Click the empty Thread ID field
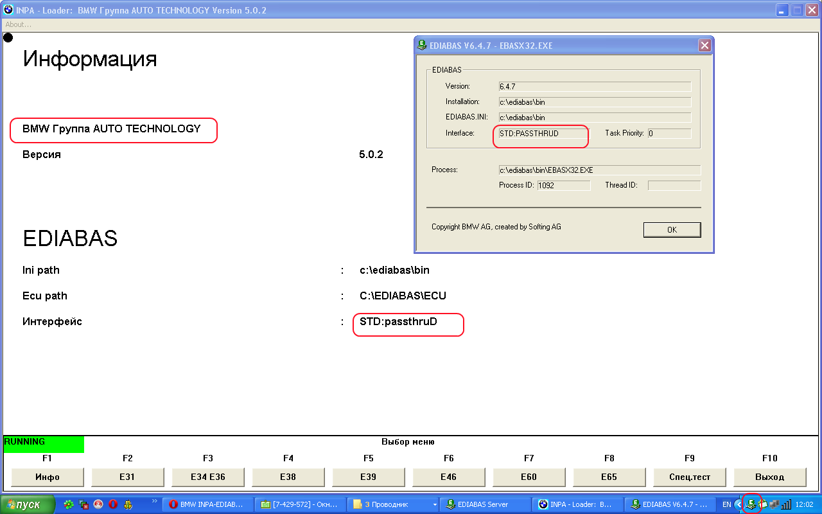This screenshot has width=822, height=514. [674, 185]
